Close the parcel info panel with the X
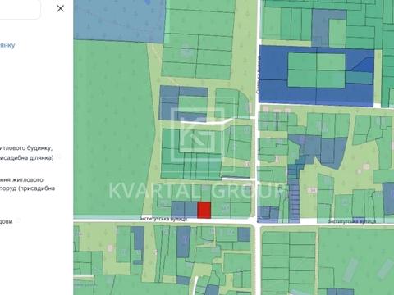Viewport: 394px width, 295px height. point(61,8)
